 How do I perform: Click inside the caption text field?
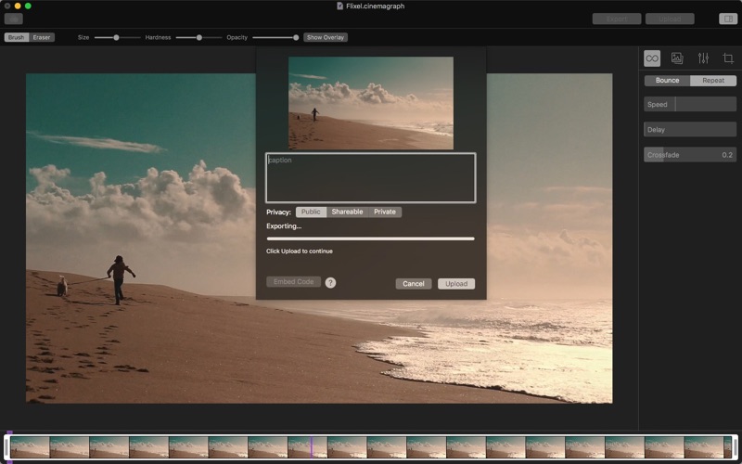(370, 178)
